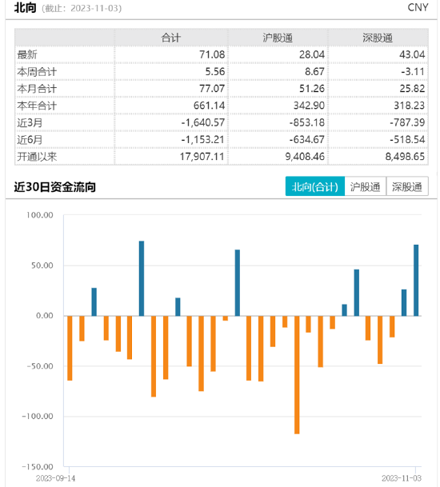Screen dimensions: 440x487
Task: Click the 近3月 row label
Action: (30, 122)
